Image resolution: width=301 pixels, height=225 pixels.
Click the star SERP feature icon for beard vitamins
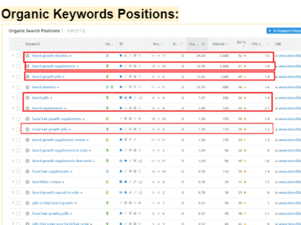121,87
